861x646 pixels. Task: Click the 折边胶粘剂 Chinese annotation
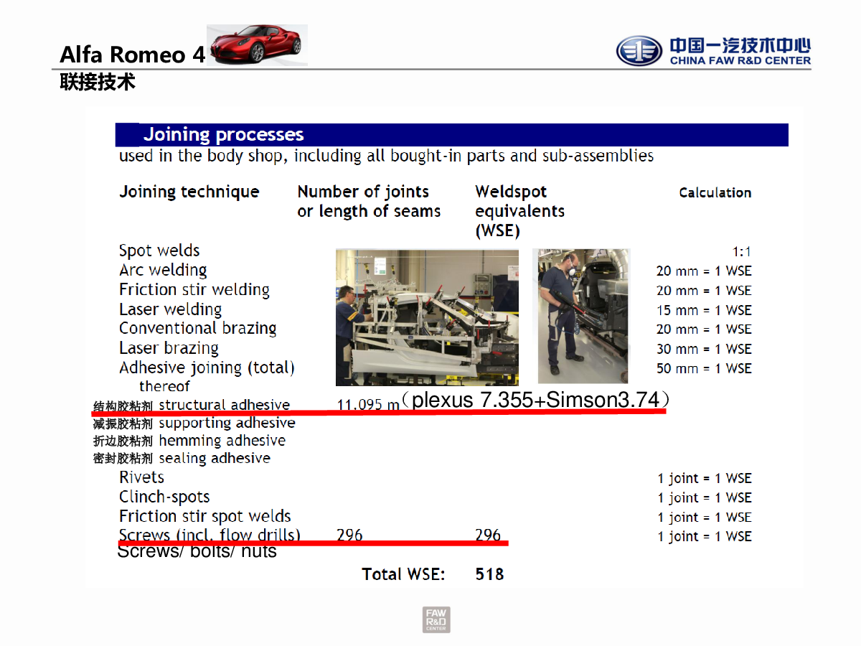(123, 441)
